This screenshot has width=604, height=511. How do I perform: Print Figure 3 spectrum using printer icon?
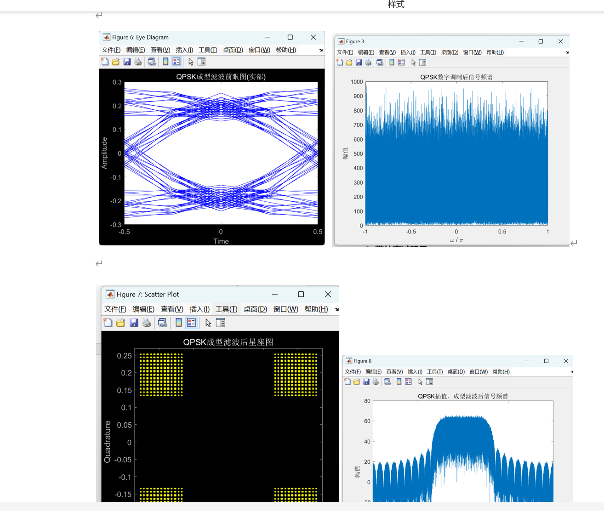click(368, 62)
